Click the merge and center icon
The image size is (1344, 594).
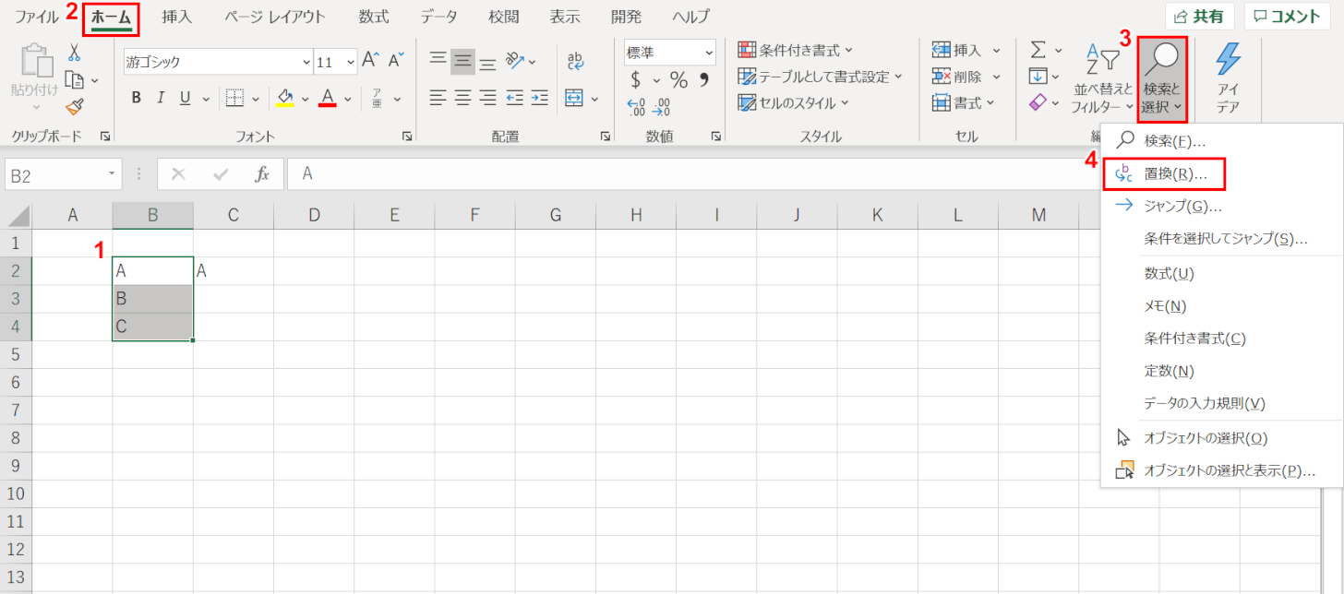(x=575, y=98)
